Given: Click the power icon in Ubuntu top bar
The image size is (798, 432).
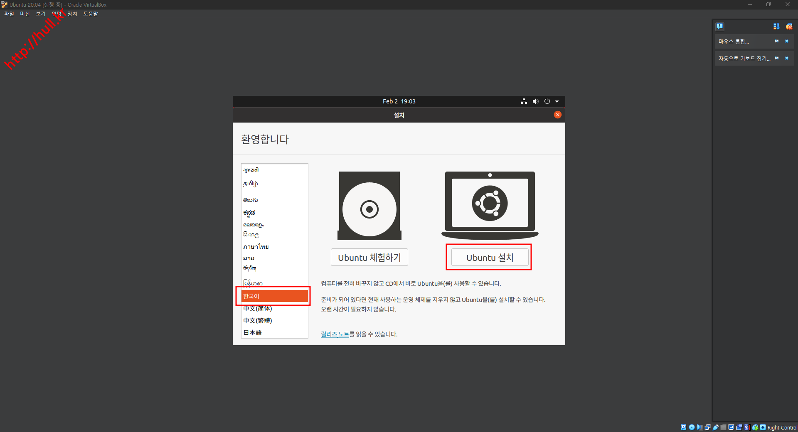Looking at the screenshot, I should click(x=547, y=101).
